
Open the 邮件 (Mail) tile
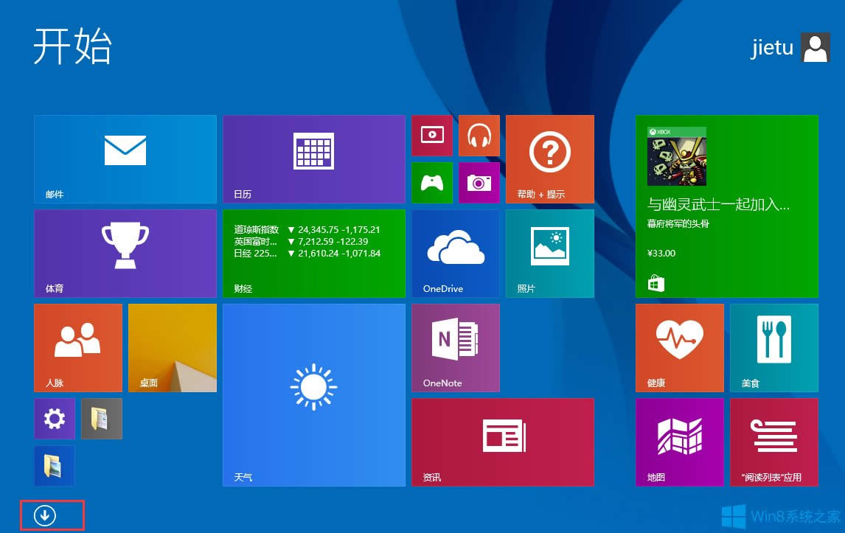[x=125, y=158]
